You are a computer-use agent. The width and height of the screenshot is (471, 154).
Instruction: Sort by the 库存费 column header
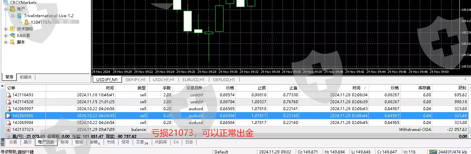pos(416,88)
